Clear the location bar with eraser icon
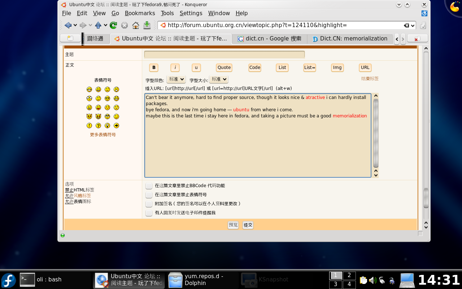Viewport: 462px width, 289px height. pos(406,25)
